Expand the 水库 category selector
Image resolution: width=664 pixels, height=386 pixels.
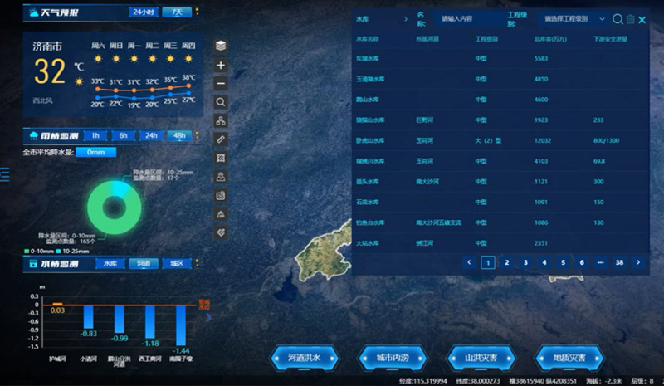[381, 18]
